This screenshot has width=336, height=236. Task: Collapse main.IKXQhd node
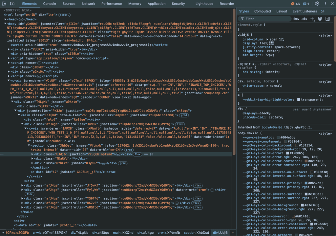coord(19,115)
